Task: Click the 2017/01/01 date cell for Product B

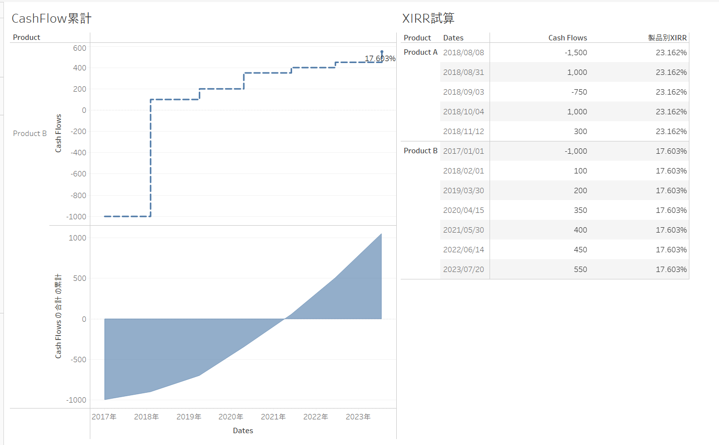Action: tap(464, 151)
